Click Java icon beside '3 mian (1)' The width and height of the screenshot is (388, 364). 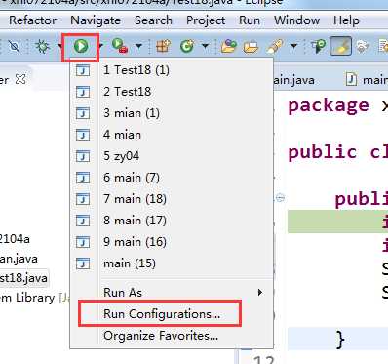click(83, 113)
